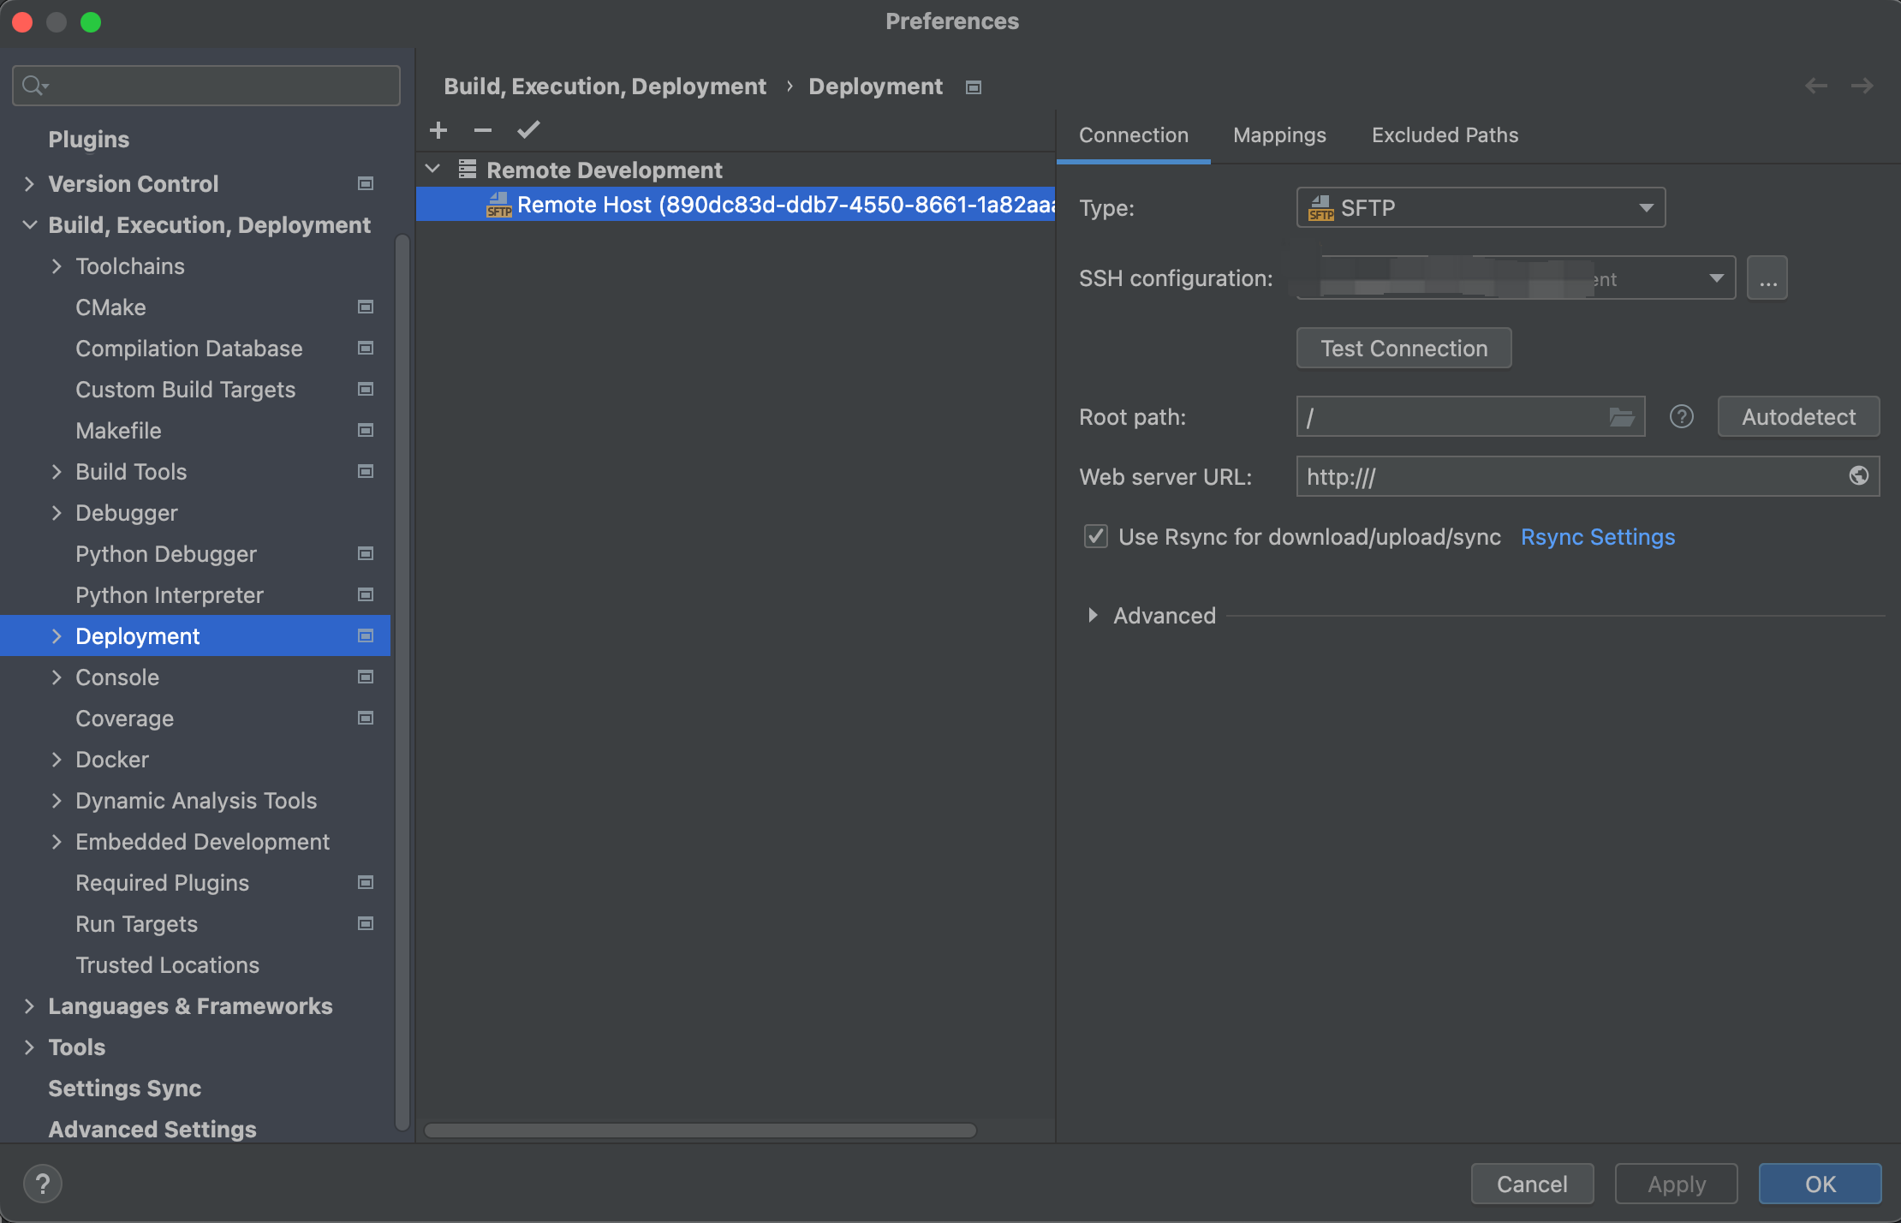1901x1223 pixels.
Task: Click the back navigation arrow icon
Action: pos(1815,87)
